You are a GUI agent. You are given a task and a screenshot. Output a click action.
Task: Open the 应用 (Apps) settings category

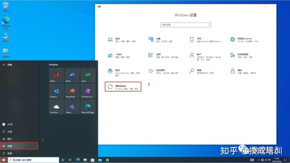[x=163, y=56]
